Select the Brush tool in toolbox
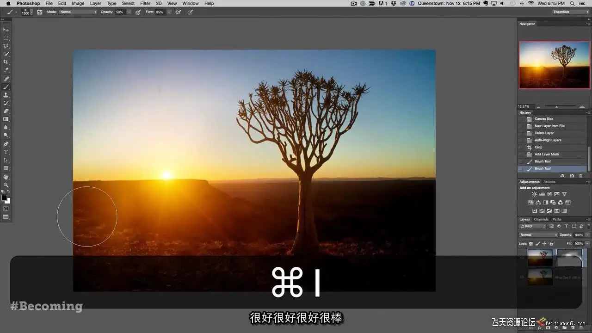Image resolution: width=592 pixels, height=333 pixels. pos(6,87)
